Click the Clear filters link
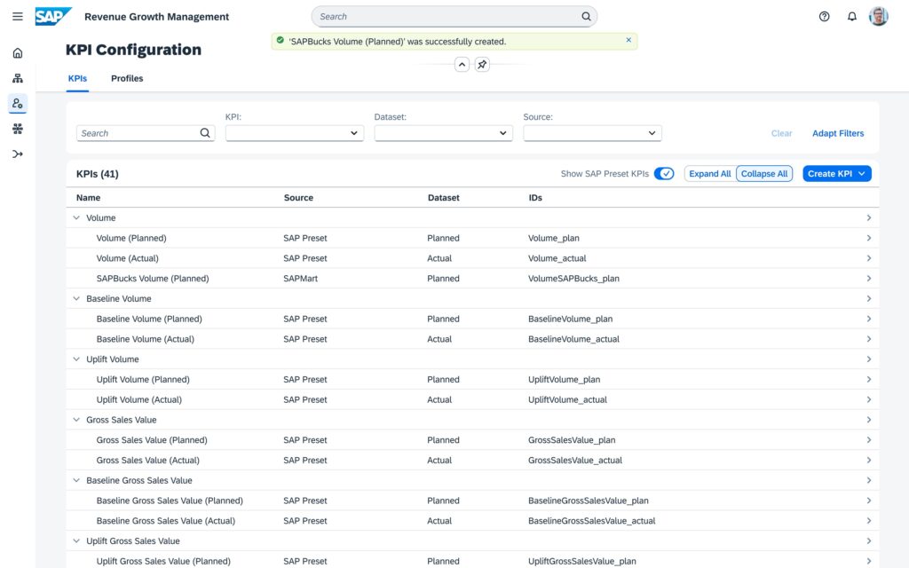This screenshot has width=909, height=568. click(x=781, y=133)
